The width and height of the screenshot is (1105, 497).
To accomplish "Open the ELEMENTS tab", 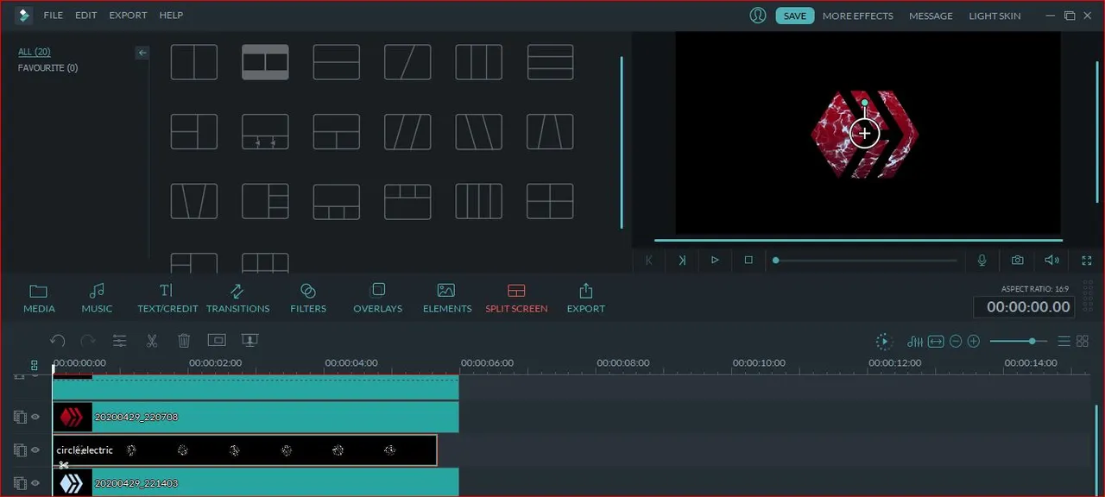I will [447, 299].
